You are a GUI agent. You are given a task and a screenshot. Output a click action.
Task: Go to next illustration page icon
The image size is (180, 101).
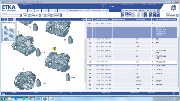coord(158,13)
